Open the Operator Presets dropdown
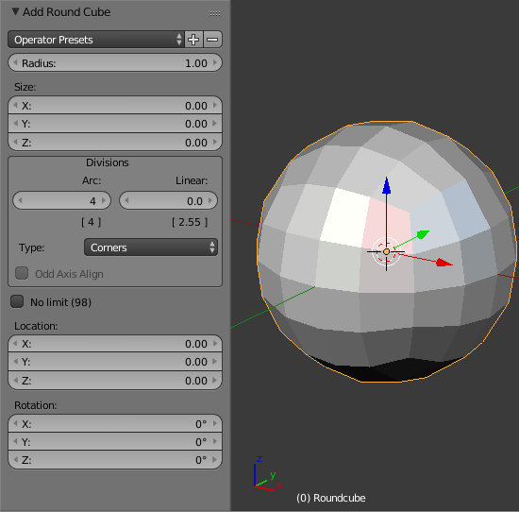 [x=95, y=40]
